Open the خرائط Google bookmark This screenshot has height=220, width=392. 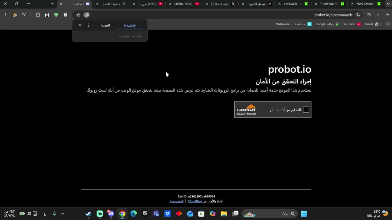pyautogui.click(x=327, y=24)
